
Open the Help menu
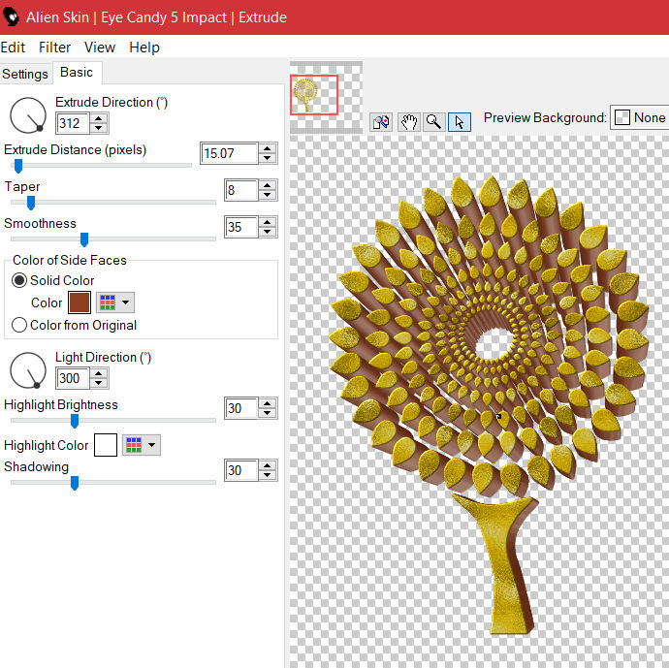pyautogui.click(x=144, y=47)
